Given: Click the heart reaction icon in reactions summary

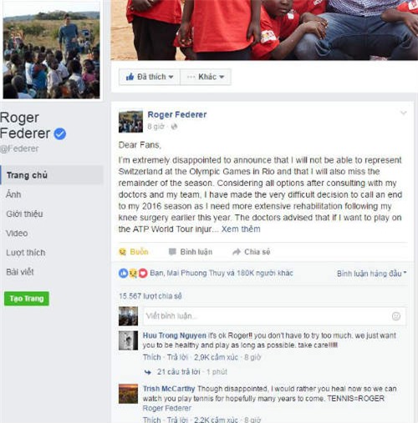Looking at the screenshot, I should [143, 274].
